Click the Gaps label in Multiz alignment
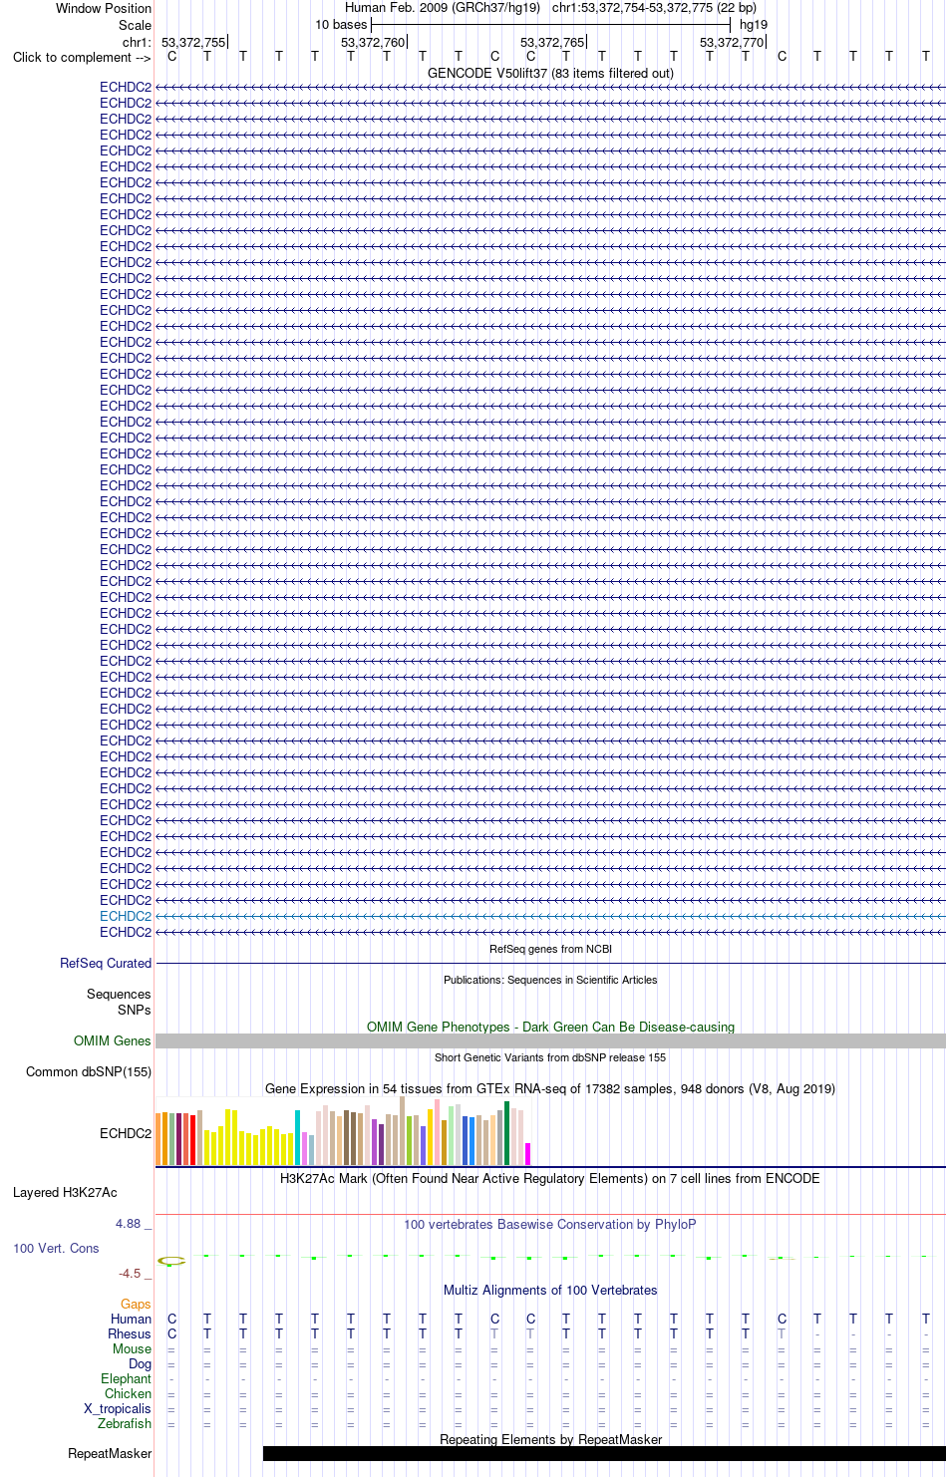Screen dimensions: 947x1477 click(136, 1304)
